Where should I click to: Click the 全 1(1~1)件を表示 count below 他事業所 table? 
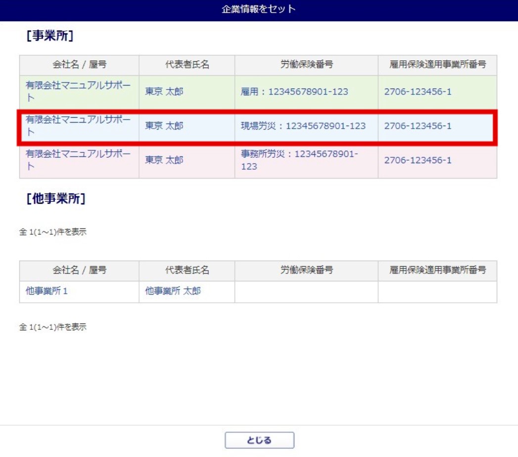click(x=53, y=327)
